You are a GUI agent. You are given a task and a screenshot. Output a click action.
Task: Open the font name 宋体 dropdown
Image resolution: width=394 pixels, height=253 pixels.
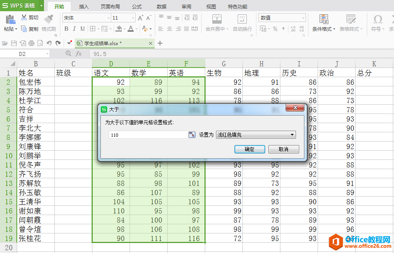click(108, 18)
